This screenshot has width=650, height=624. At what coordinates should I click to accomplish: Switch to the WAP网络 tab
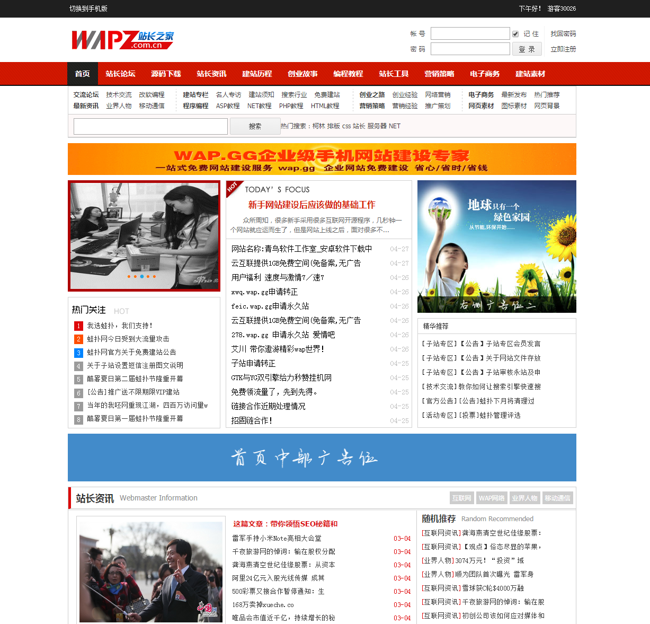tap(491, 498)
